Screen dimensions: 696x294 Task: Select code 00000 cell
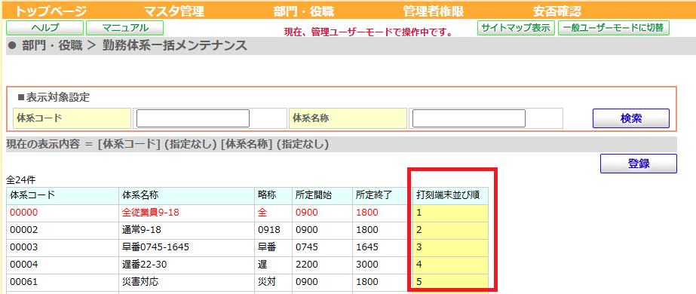click(x=63, y=213)
